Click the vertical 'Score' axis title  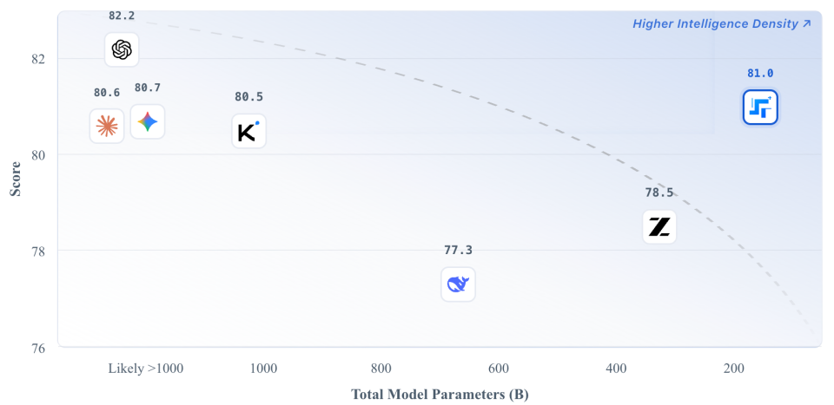[15, 176]
